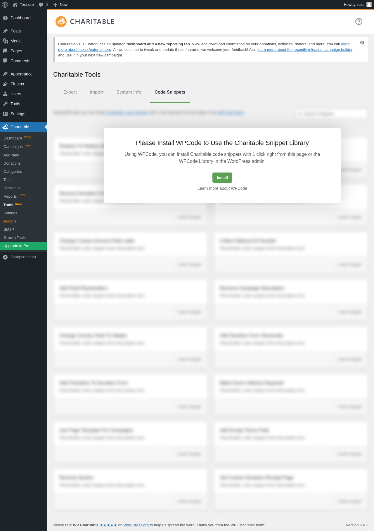Rate WP Charitable with five stars link
Viewport: 374px width, 531px height.
[108, 525]
